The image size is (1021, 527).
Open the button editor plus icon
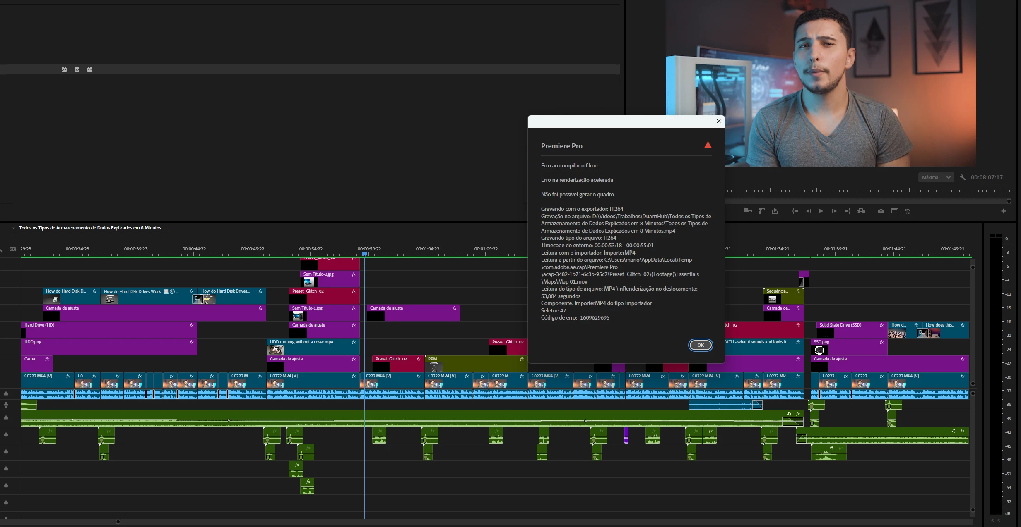[x=1003, y=211]
